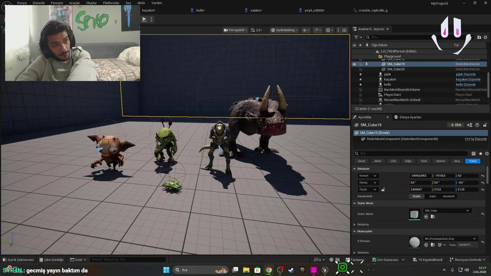Viewport: 491px width, 276px height.
Task: Open İçerik Çekmecesi content drawer
Action: point(18,260)
